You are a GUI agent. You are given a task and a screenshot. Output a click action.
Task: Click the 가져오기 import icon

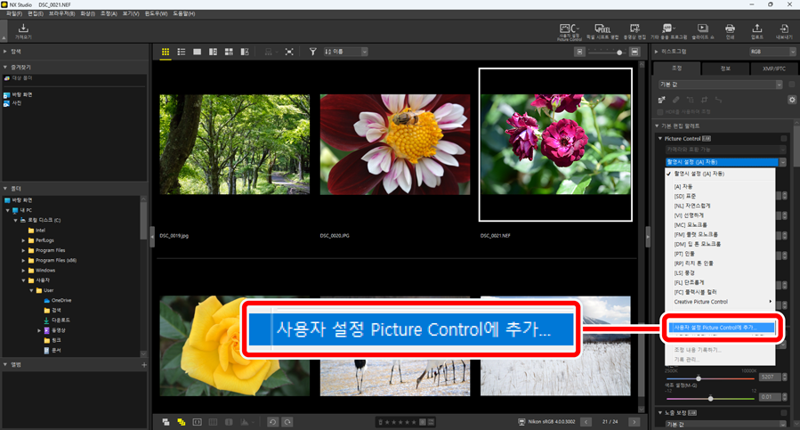click(23, 31)
